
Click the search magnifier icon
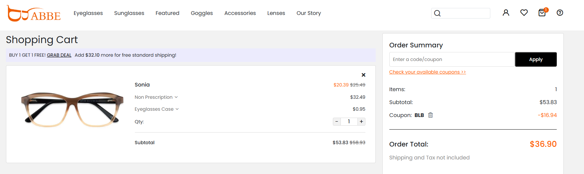coord(437,13)
